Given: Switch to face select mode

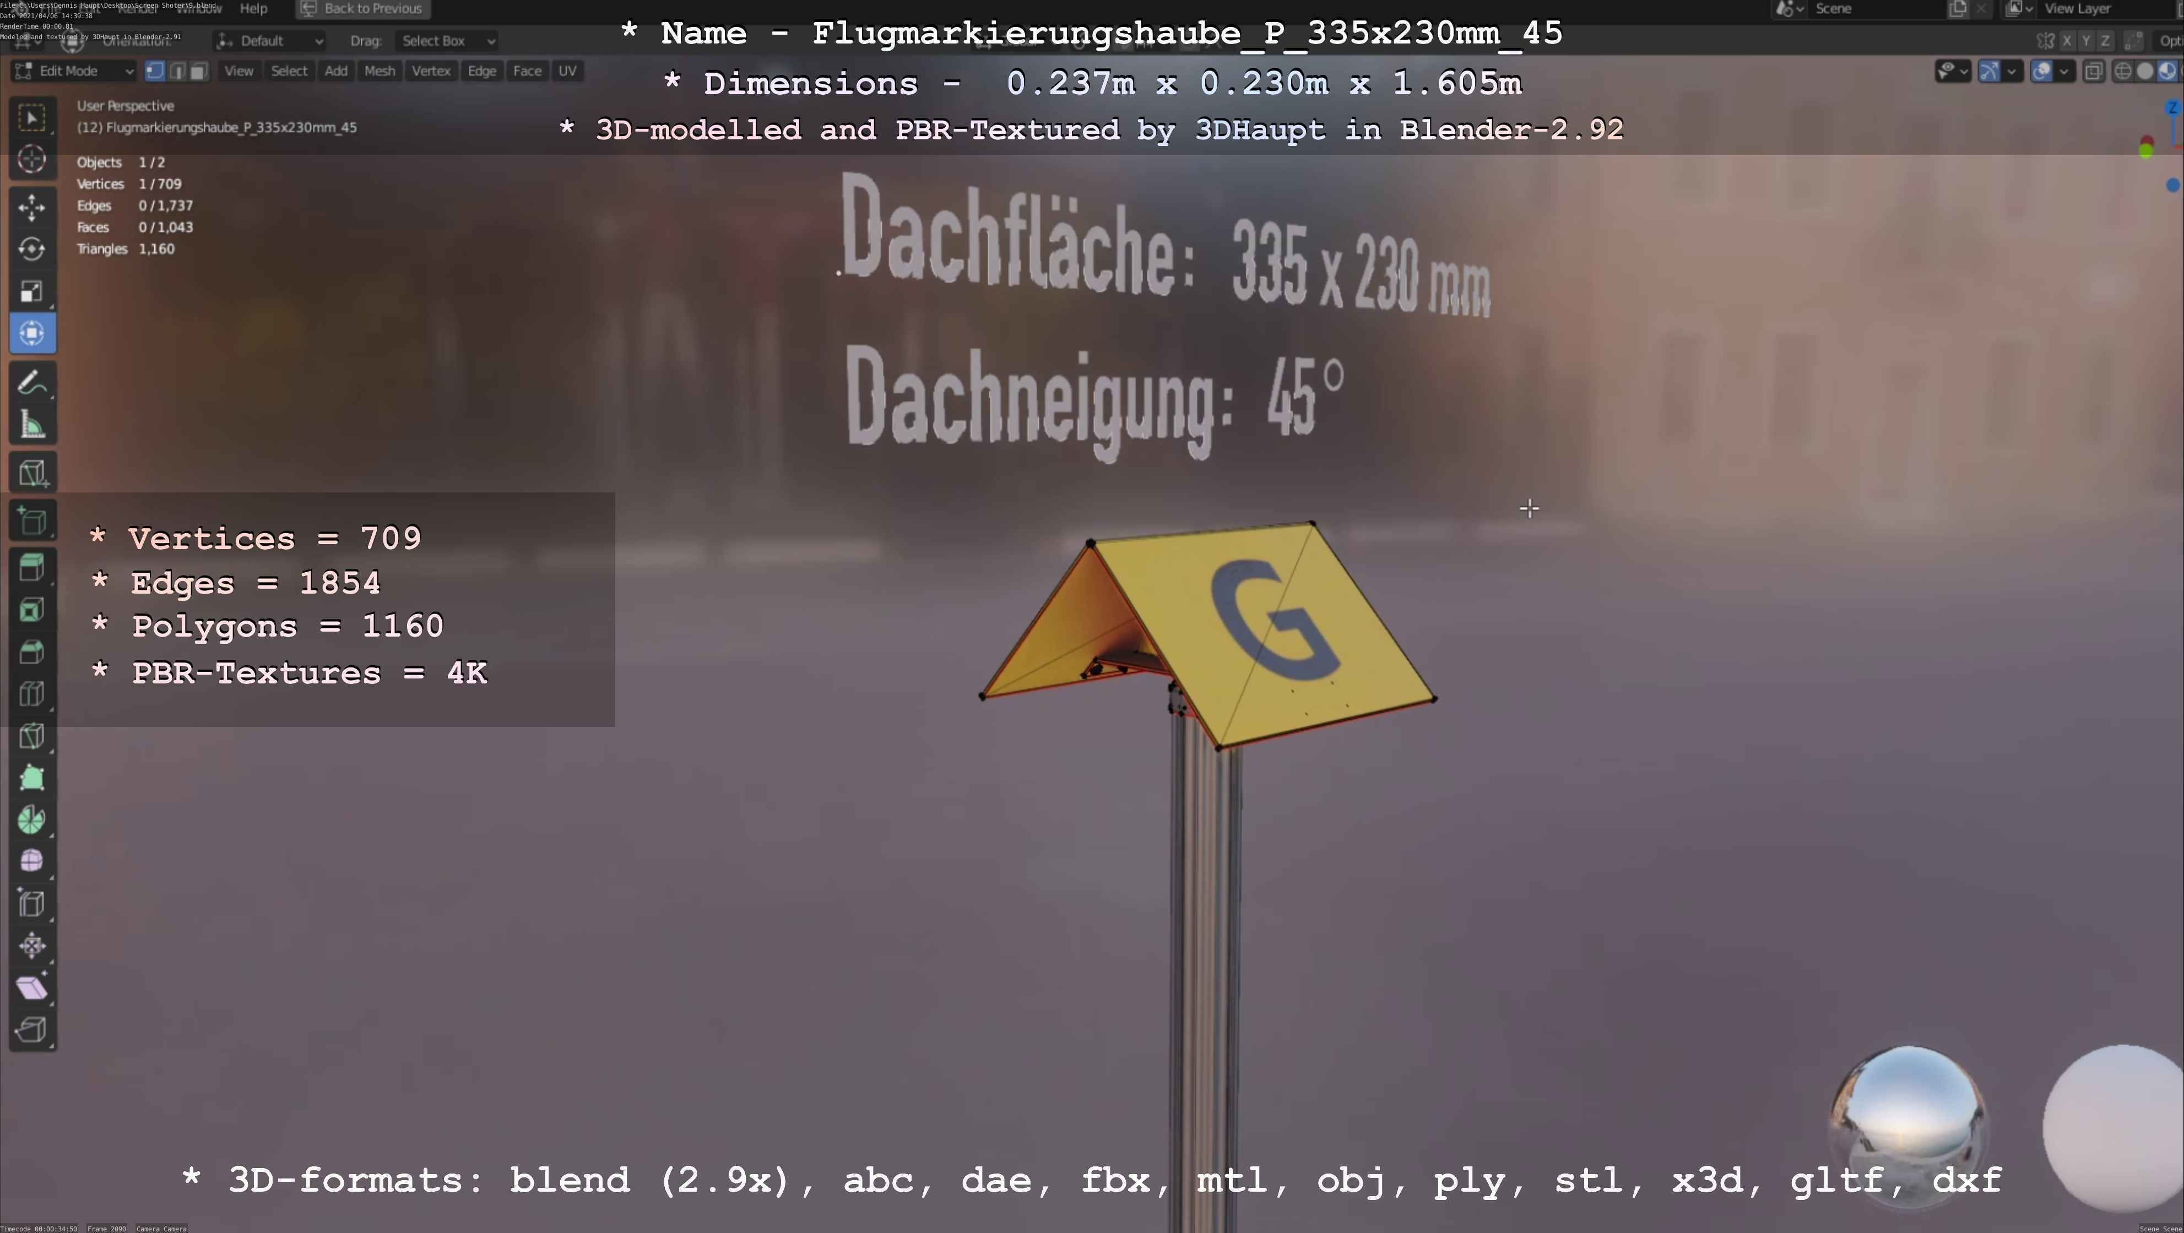Looking at the screenshot, I should (x=198, y=71).
